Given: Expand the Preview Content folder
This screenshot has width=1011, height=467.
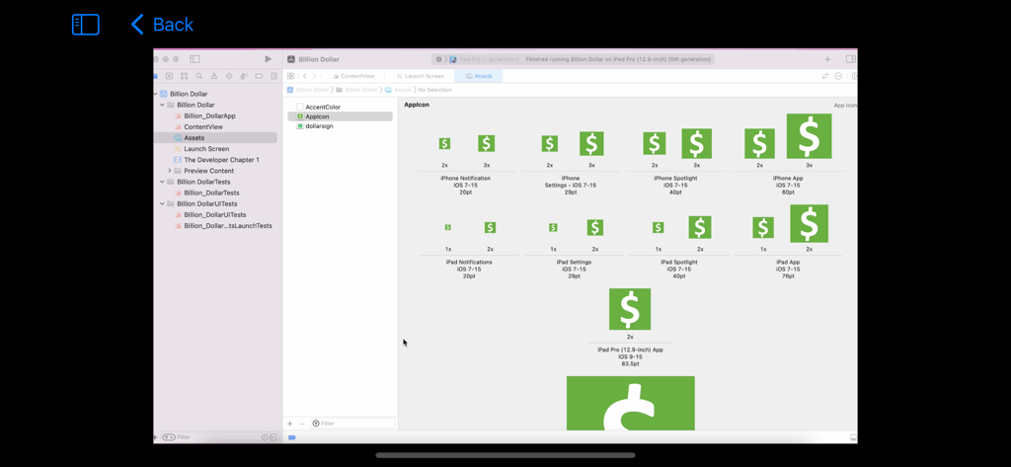Looking at the screenshot, I should [170, 171].
